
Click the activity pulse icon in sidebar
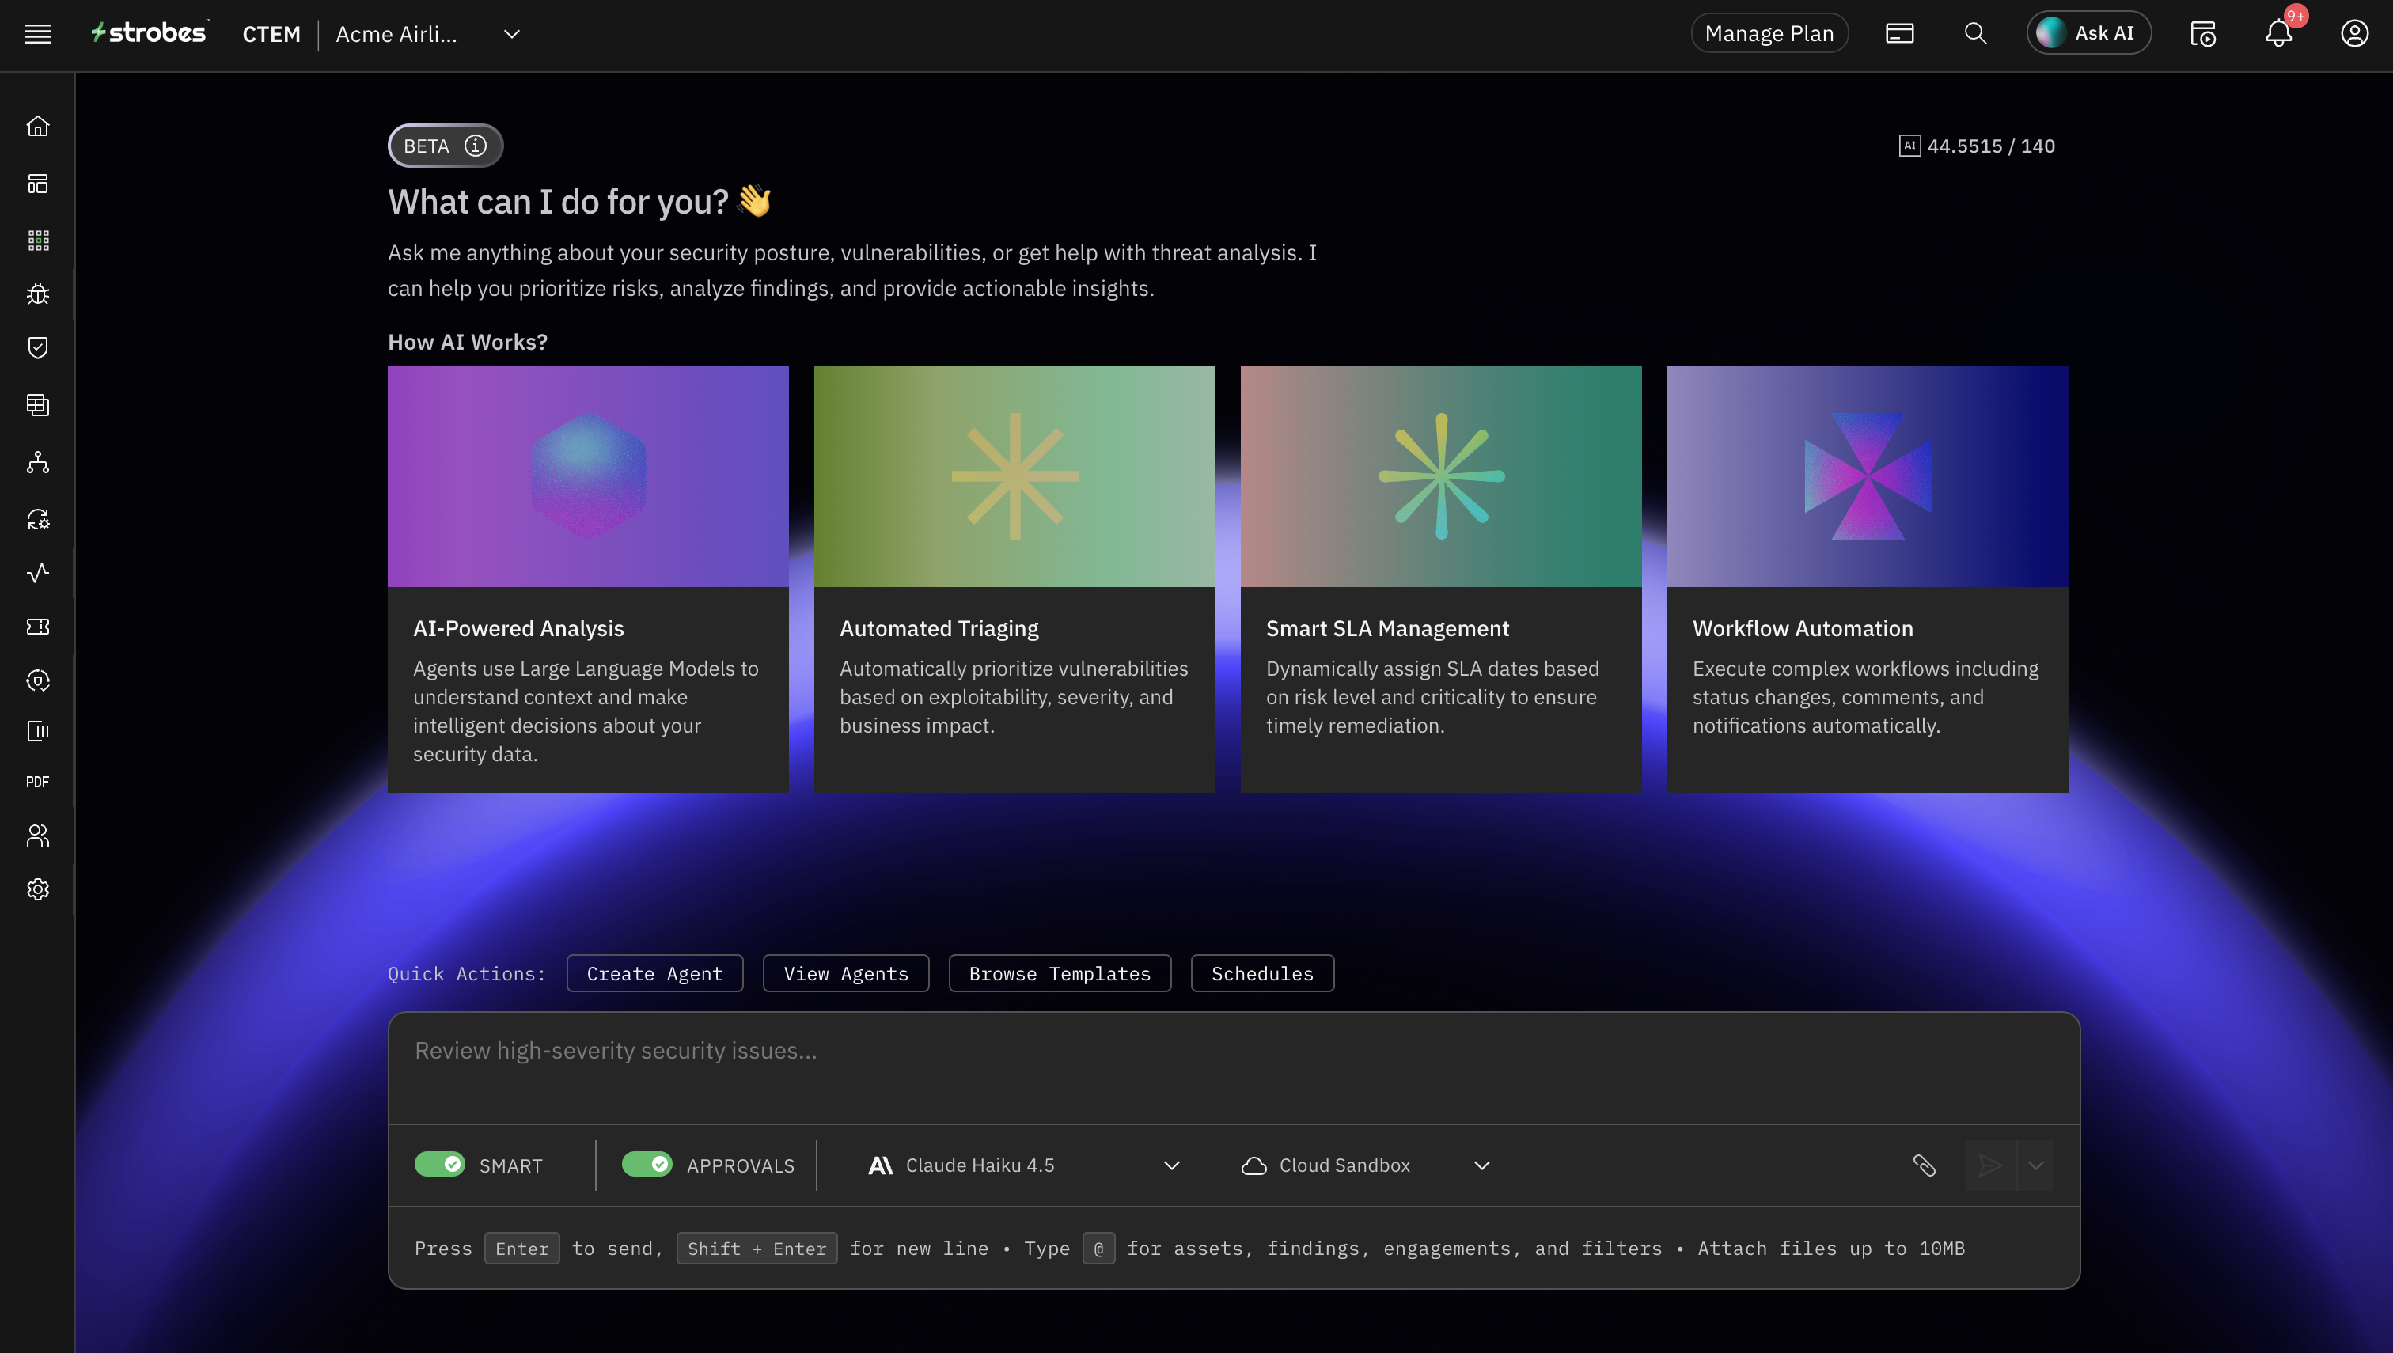[x=37, y=574]
